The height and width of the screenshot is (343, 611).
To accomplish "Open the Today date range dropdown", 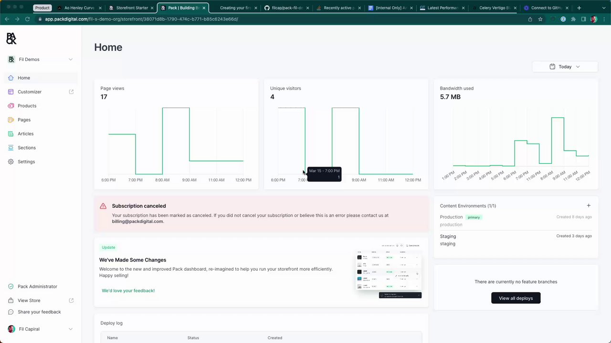I will pos(565,67).
